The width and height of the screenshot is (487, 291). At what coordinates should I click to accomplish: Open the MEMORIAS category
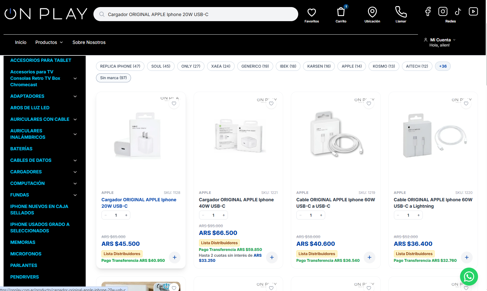pyautogui.click(x=23, y=242)
